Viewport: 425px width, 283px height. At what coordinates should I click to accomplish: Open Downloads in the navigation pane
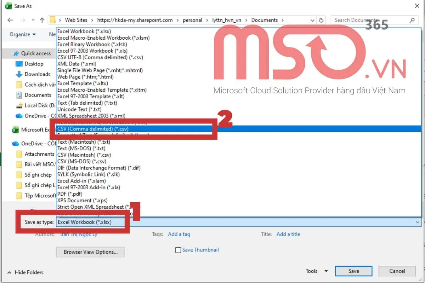tap(37, 74)
